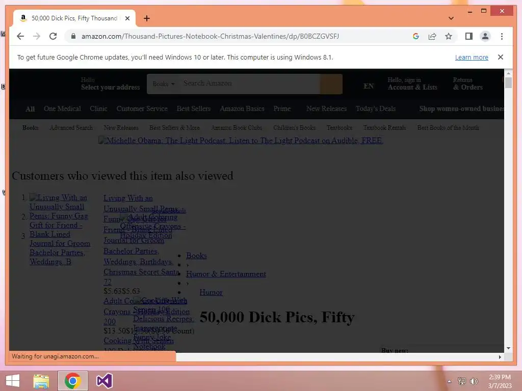
Task: Open Select your address
Action: [x=110, y=84]
